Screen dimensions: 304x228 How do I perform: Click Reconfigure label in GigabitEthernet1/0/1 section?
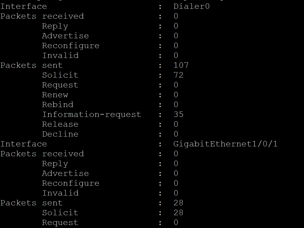[x=70, y=183]
